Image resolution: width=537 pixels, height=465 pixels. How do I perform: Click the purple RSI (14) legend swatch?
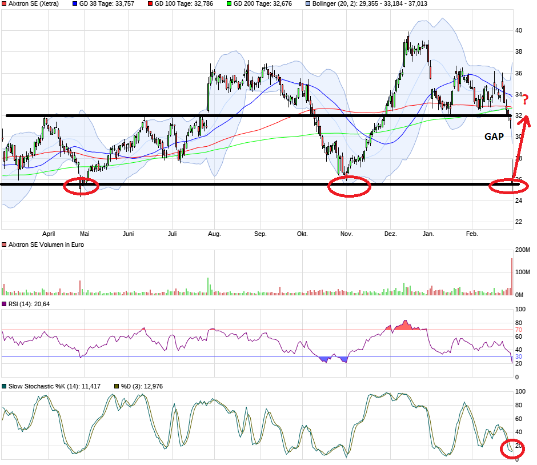[x=4, y=304]
